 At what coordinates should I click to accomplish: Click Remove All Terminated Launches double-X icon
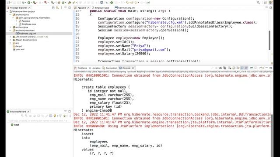click(x=224, y=68)
